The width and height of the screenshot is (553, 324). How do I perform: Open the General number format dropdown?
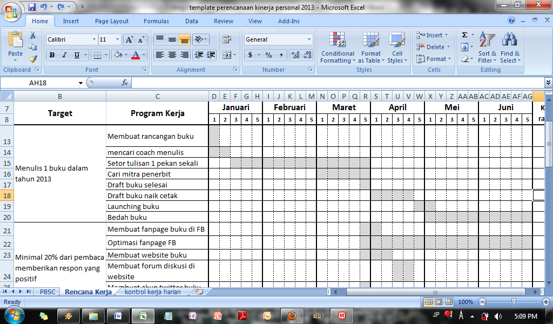click(x=309, y=39)
